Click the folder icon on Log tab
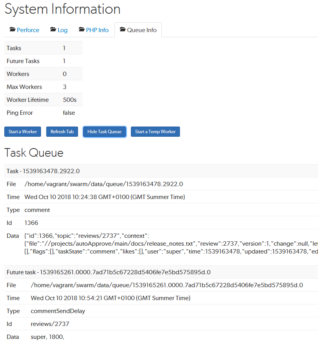 (x=53, y=29)
